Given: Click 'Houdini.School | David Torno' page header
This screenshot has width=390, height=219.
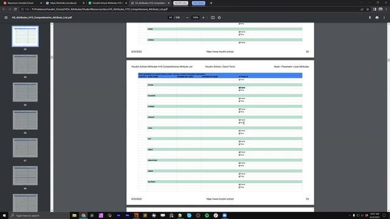Looking at the screenshot, I should point(220,66).
